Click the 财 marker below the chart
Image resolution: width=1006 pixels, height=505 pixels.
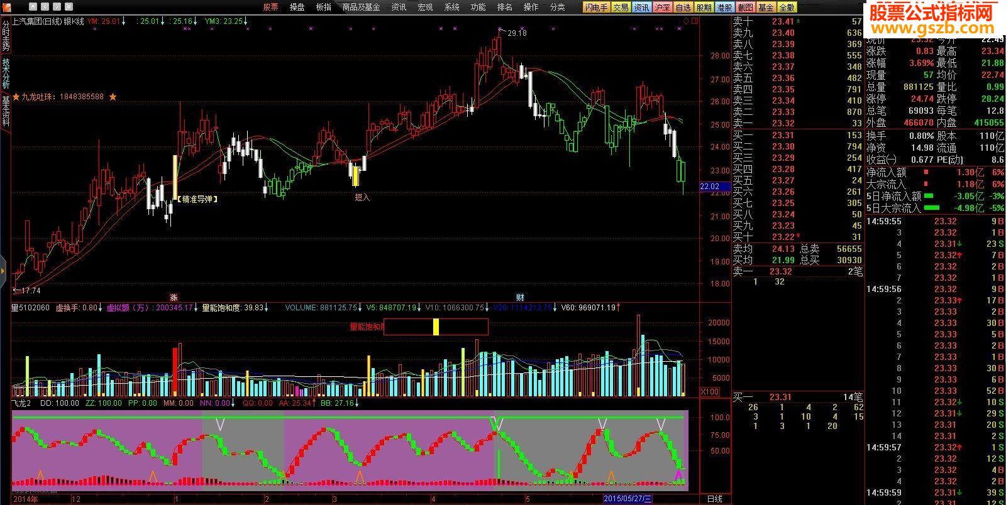point(520,297)
